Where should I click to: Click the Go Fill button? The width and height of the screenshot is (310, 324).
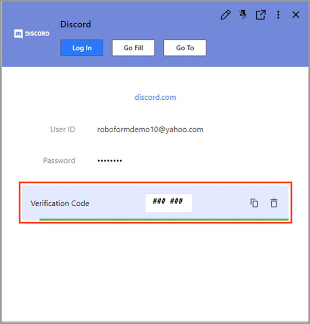(x=133, y=48)
